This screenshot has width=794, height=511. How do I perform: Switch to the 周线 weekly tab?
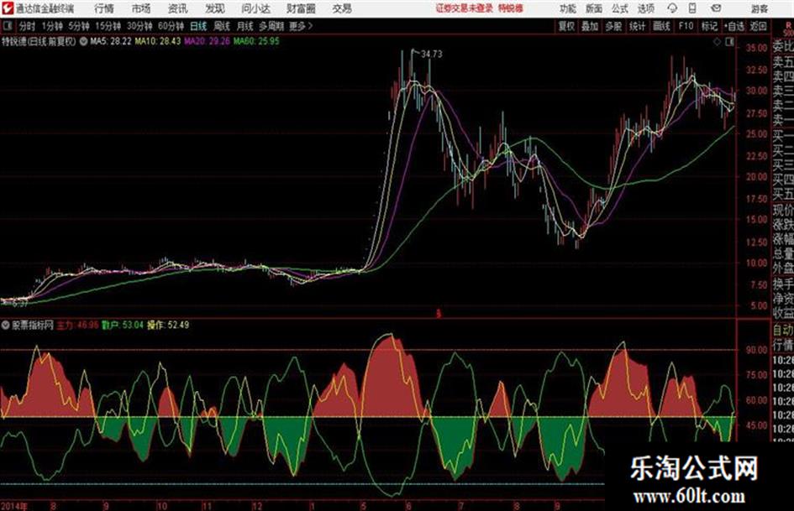pyautogui.click(x=222, y=26)
